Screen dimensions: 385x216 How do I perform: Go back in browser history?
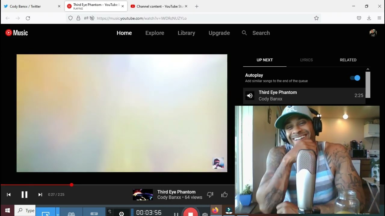click(8, 18)
